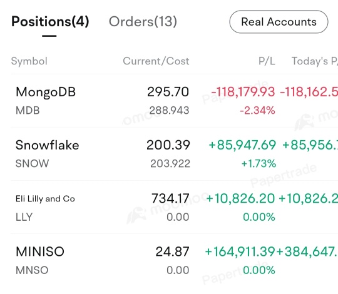Viewport: 338px width, 294px height.
Task: Select the Positions(4) tab
Action: tap(50, 22)
